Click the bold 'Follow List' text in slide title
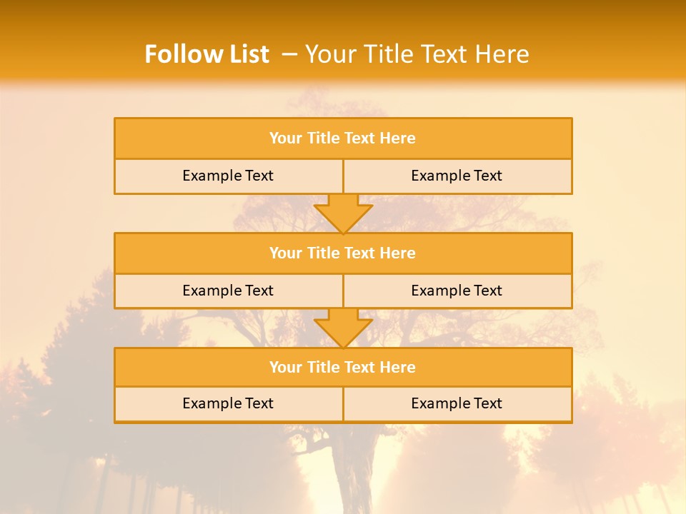Viewport: 686px width, 514px height. [x=207, y=54]
